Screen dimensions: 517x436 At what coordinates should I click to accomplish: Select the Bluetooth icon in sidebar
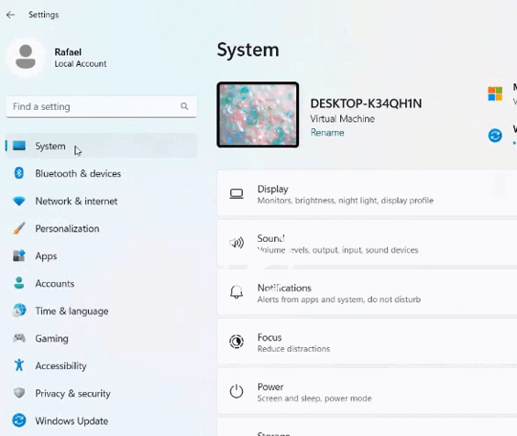click(x=19, y=173)
